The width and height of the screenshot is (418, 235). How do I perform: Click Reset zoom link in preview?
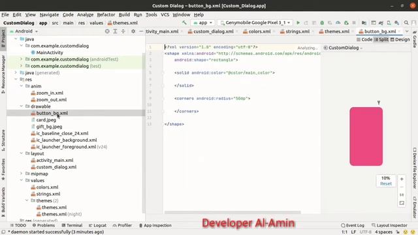click(x=386, y=184)
